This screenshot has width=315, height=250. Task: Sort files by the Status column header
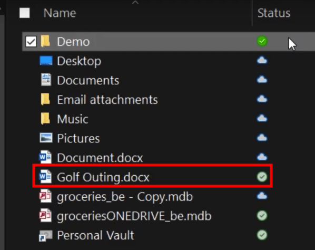(274, 13)
